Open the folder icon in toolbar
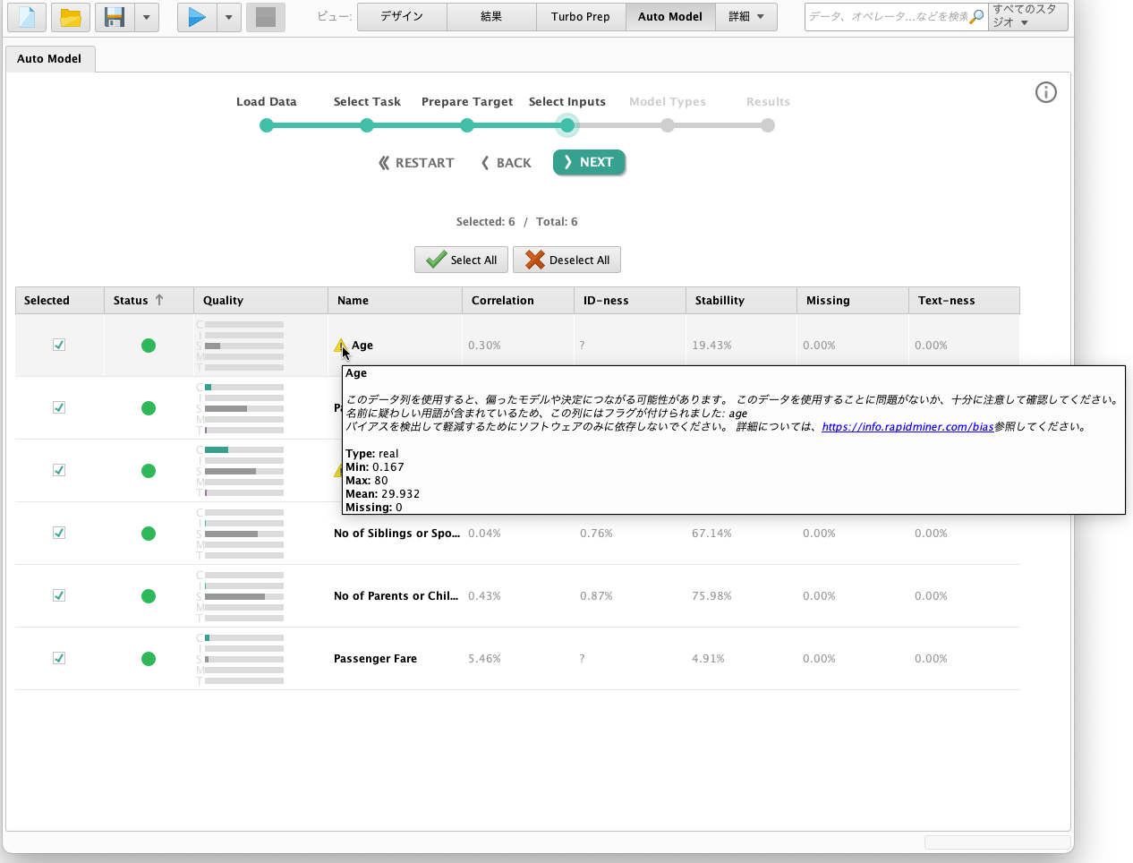 coord(71,17)
